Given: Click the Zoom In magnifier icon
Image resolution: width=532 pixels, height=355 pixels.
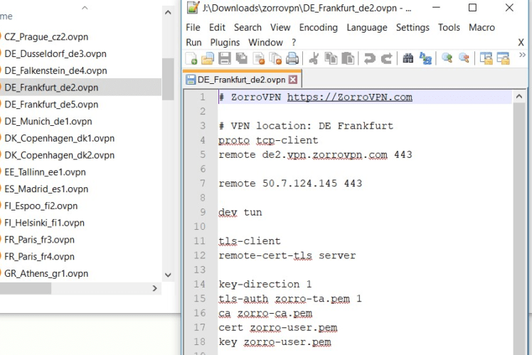Looking at the screenshot, I should click(x=447, y=59).
